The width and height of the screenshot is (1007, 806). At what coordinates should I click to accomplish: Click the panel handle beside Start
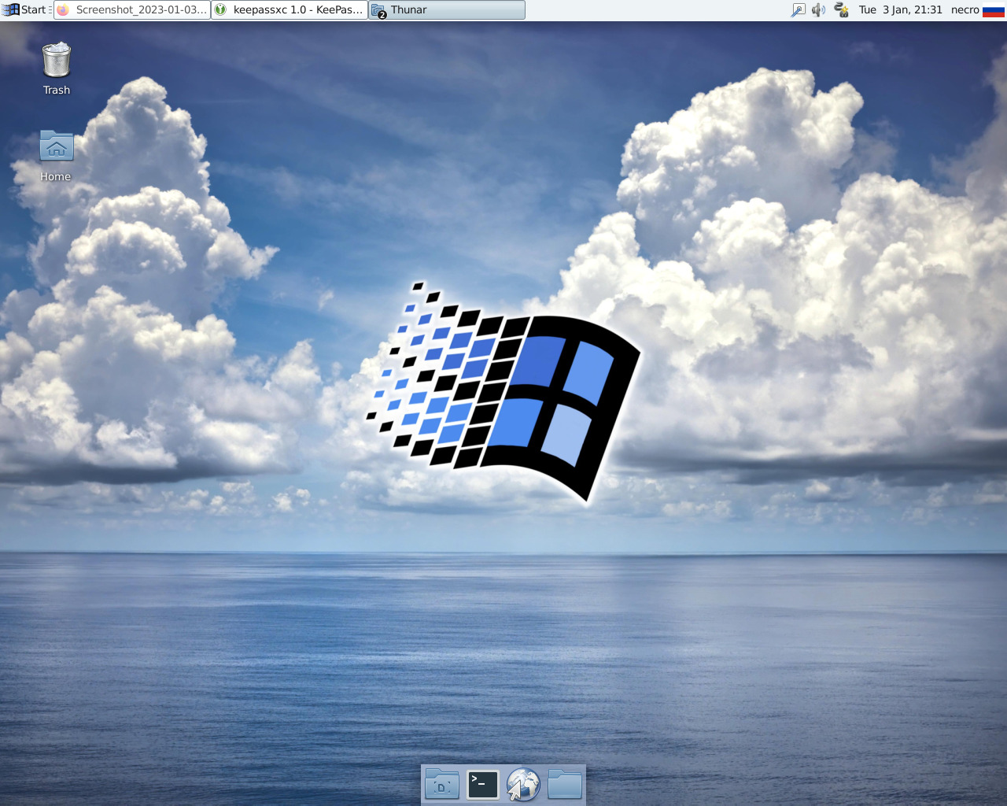pos(50,9)
